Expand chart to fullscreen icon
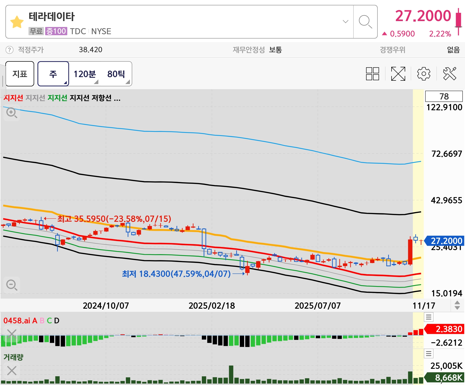465x385 pixels. point(398,74)
